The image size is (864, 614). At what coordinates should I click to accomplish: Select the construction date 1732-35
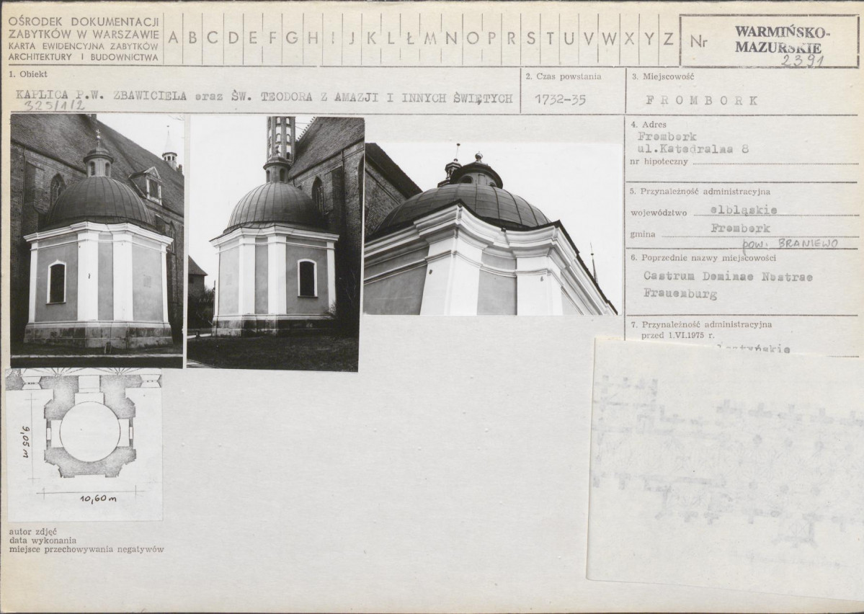pyautogui.click(x=560, y=100)
